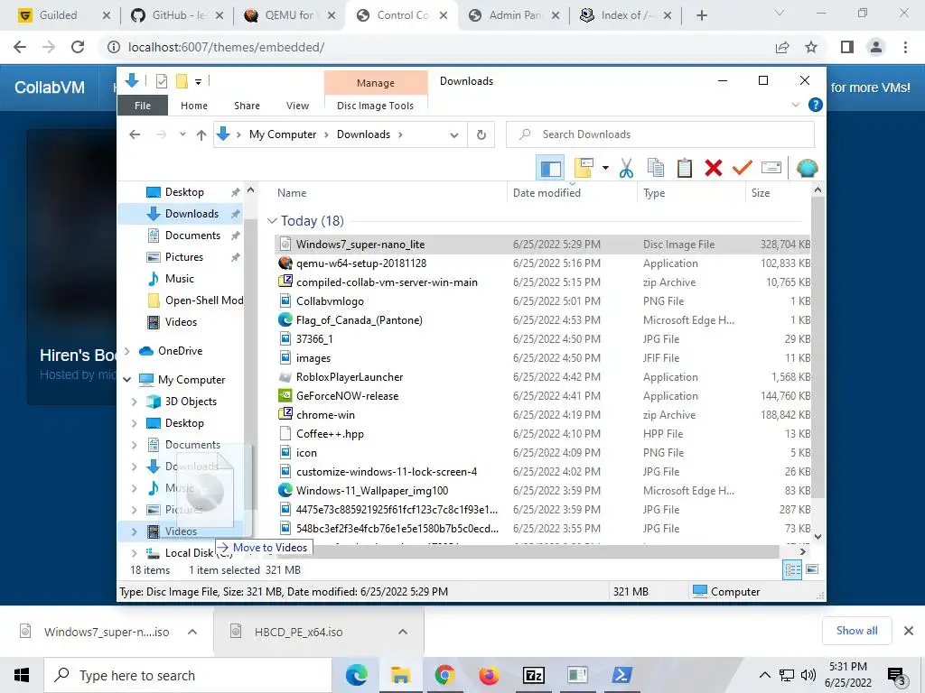Open the New item dropdown arrow
The height and width of the screenshot is (693, 925).
click(605, 168)
